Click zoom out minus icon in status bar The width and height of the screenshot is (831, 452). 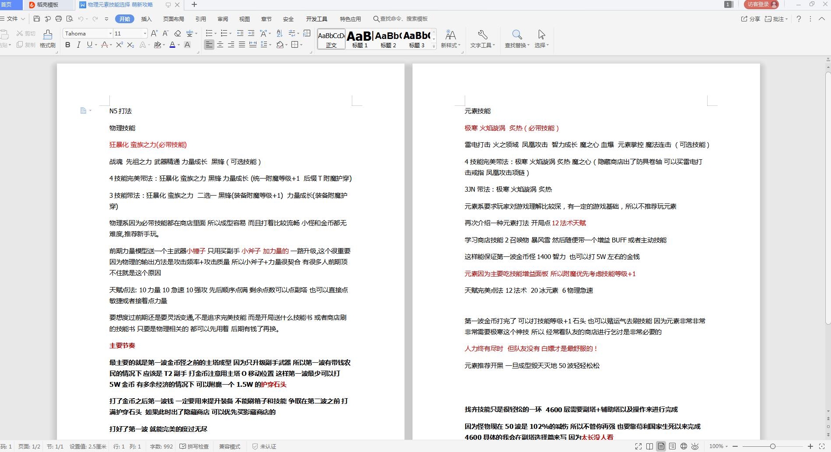(x=735, y=446)
